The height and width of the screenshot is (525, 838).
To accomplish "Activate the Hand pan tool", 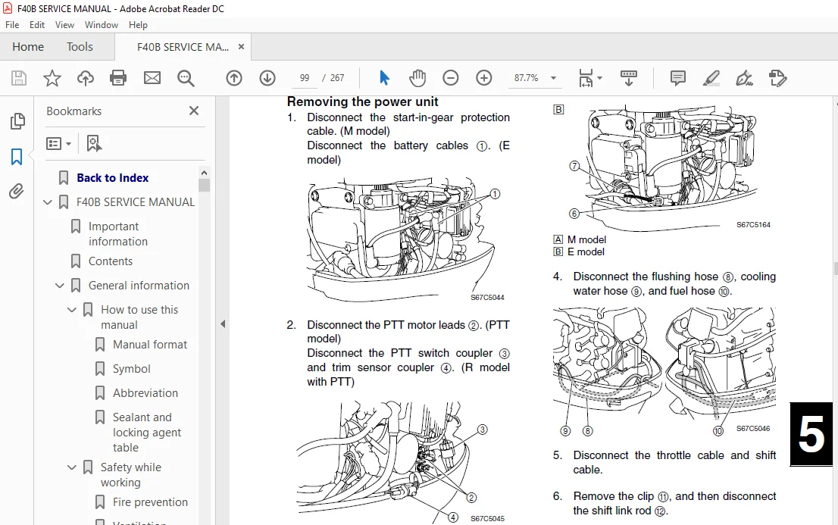I will [x=417, y=78].
